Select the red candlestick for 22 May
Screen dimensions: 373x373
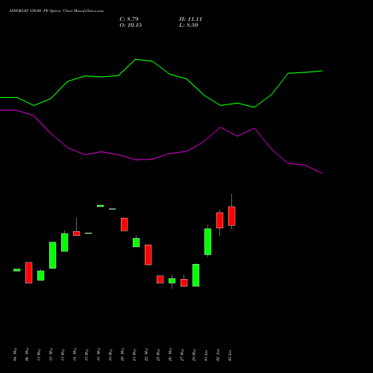point(148,255)
